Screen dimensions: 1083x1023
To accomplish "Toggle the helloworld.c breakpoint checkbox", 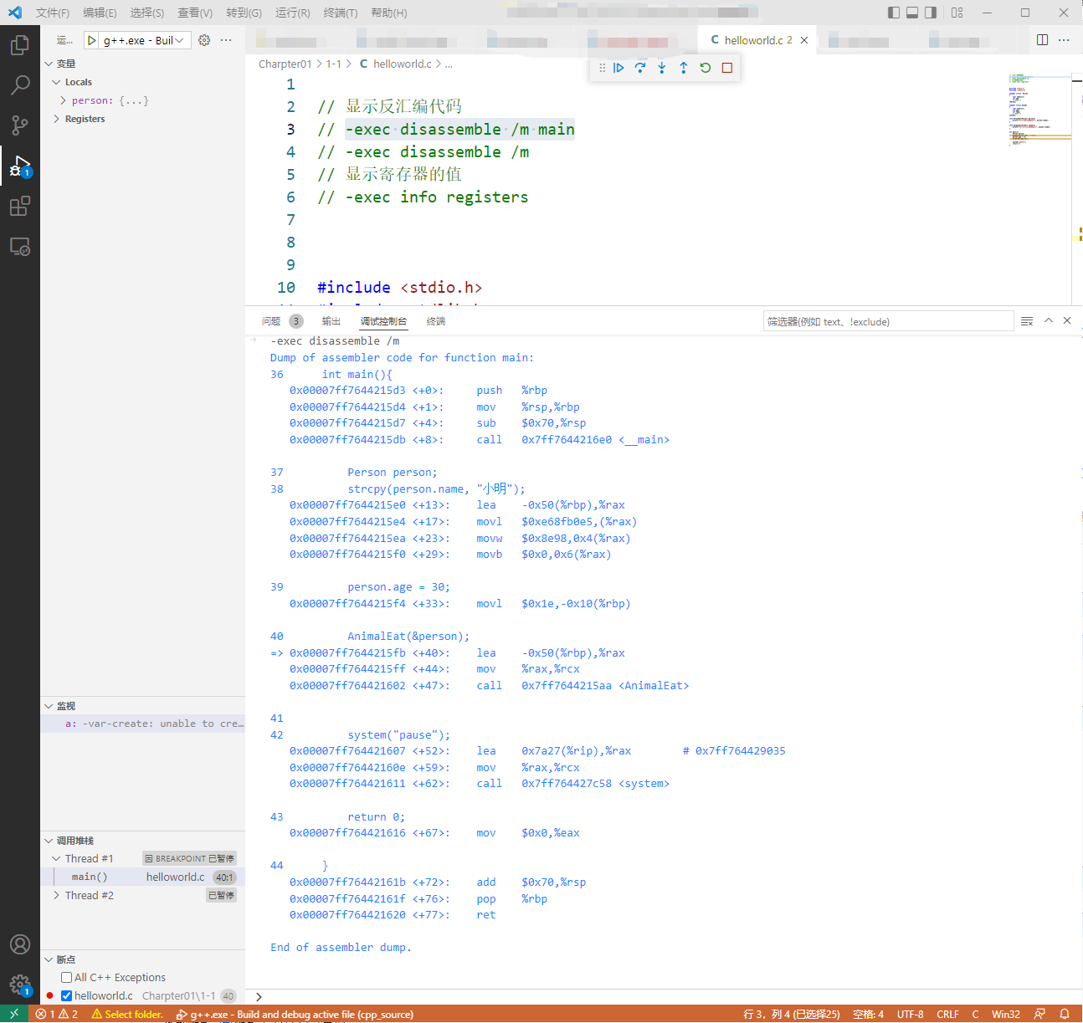I will 66,995.
